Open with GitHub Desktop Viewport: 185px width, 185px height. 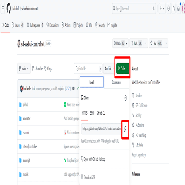tap(95, 159)
